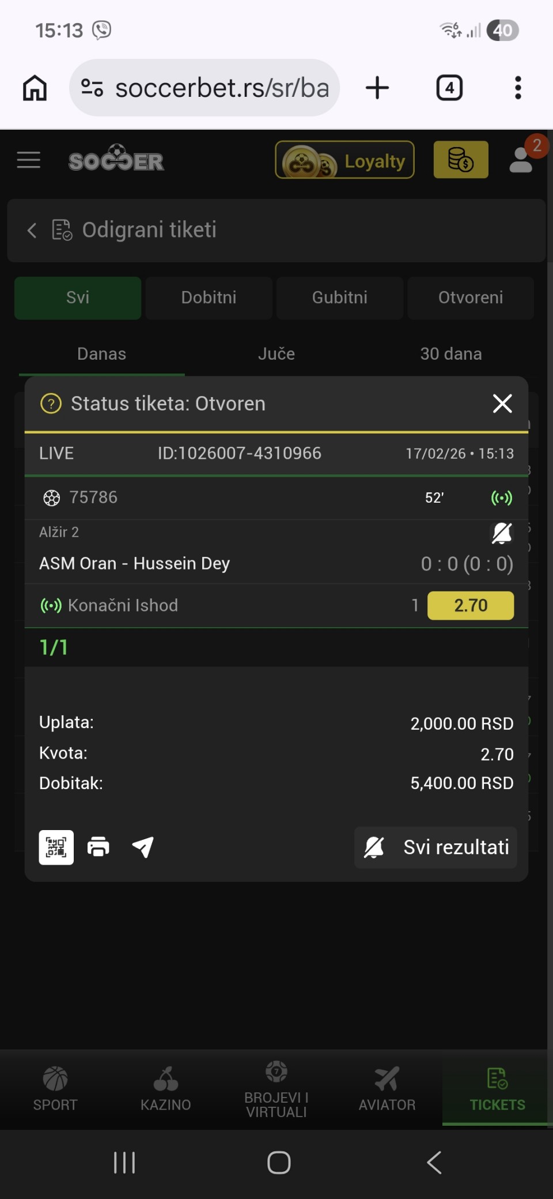Switch to the 30 dana period
Image resolution: width=553 pixels, height=1199 pixels.
[450, 354]
